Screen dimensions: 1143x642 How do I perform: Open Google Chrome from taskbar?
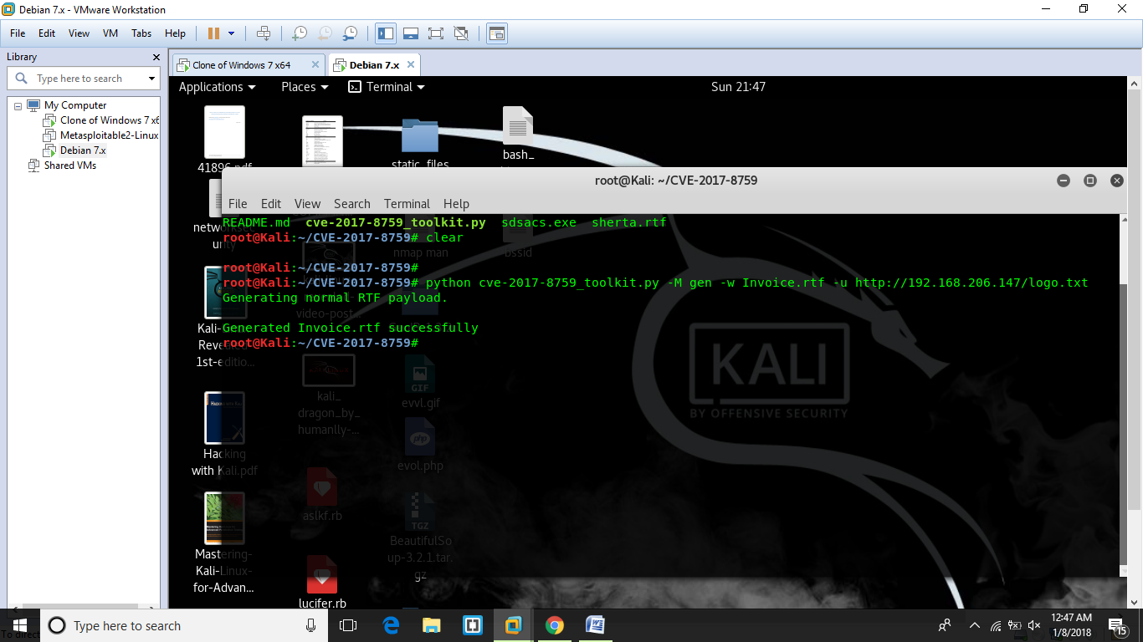554,625
